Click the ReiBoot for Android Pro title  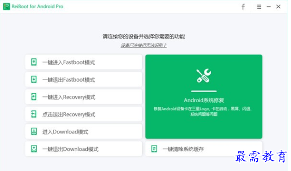(x=37, y=6)
